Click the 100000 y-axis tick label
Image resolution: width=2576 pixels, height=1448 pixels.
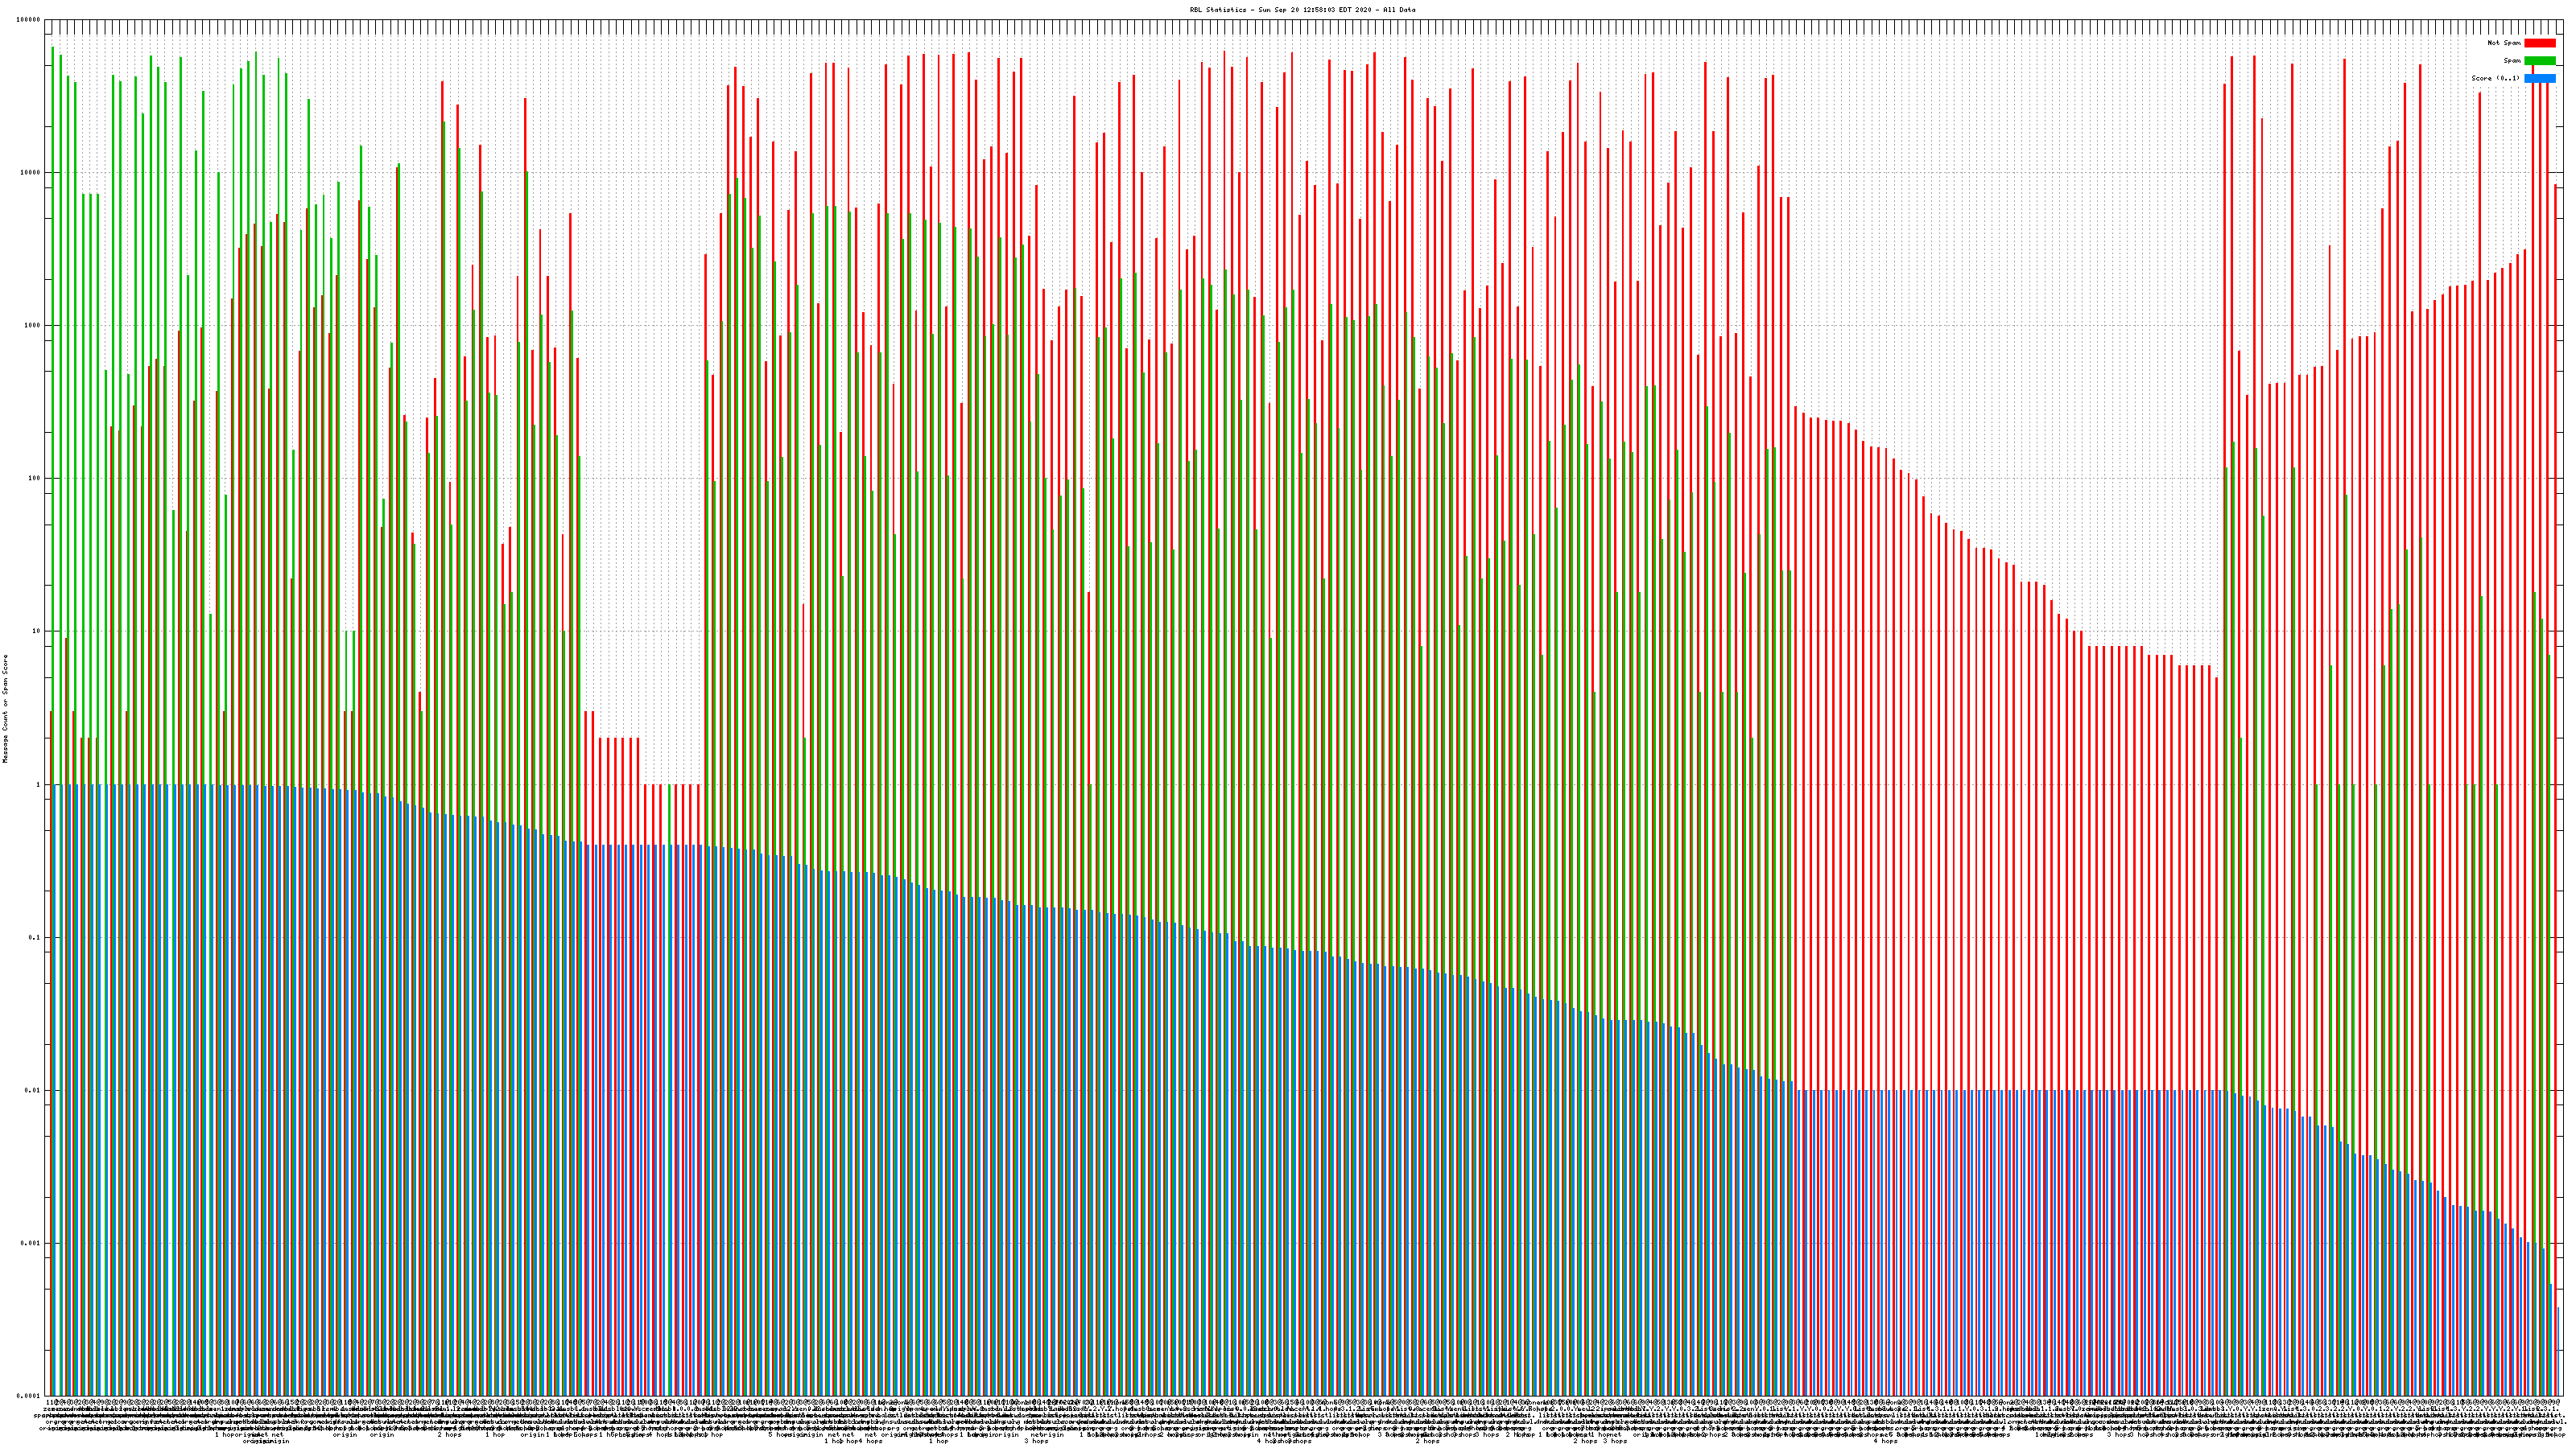pos(29,20)
